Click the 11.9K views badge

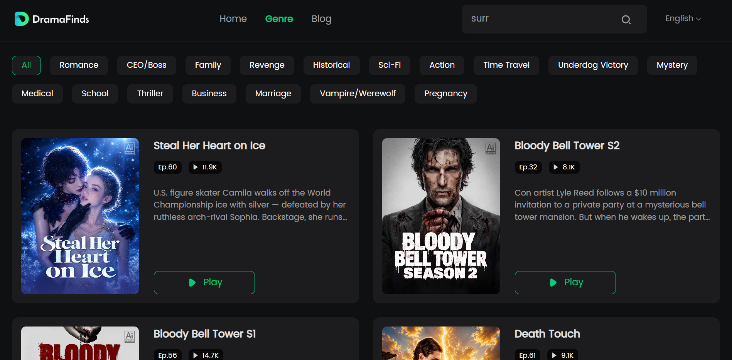point(205,167)
